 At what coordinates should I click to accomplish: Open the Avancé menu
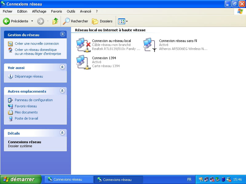pos(85,11)
